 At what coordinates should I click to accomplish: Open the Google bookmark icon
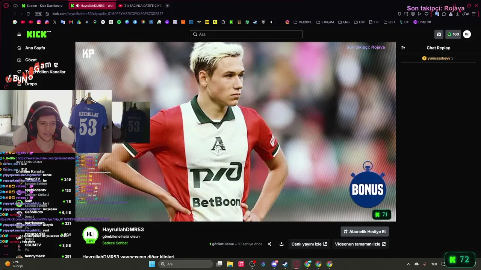point(15,22)
